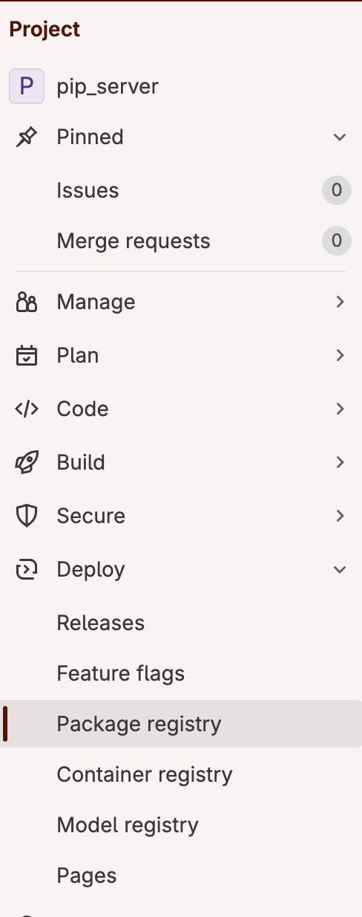Screen dimensions: 362x917
Task: Open Merge requests in sidebar
Action: click(181, 241)
